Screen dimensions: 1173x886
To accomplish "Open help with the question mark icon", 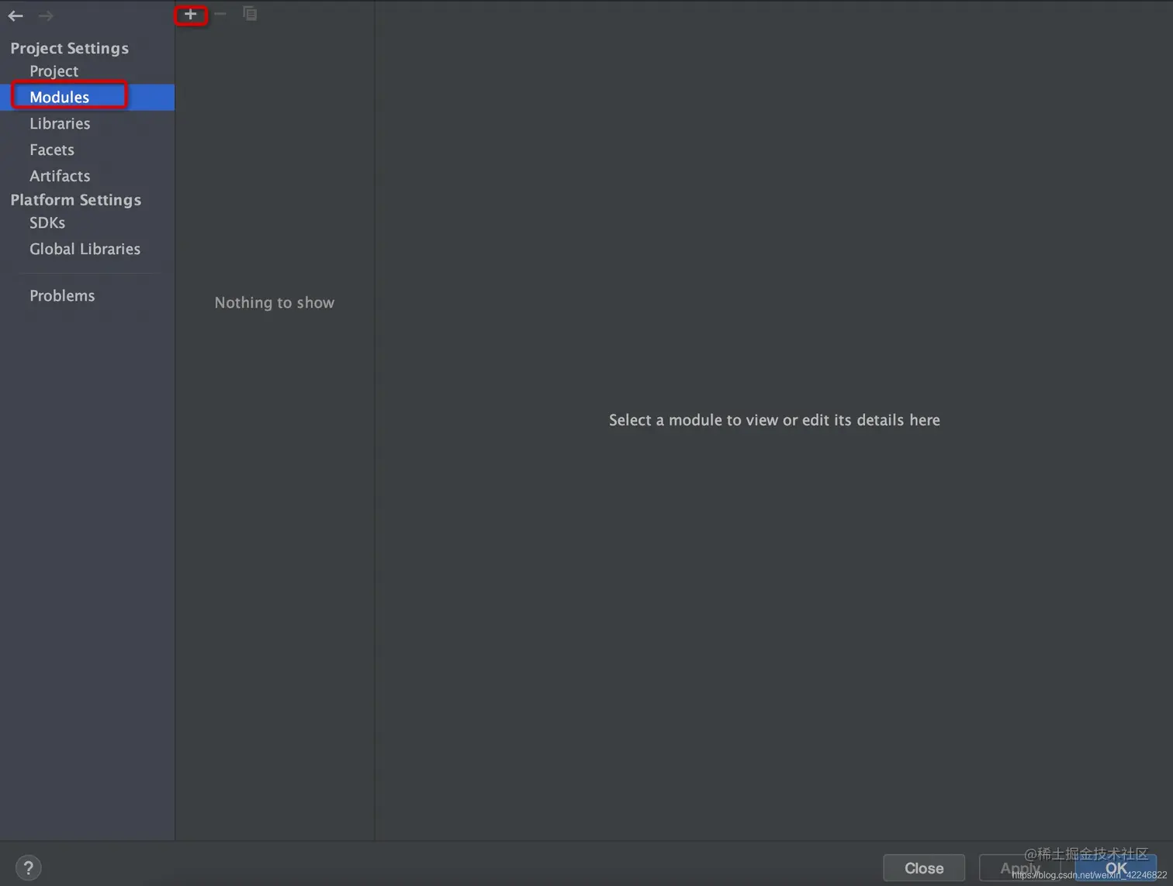I will point(28,867).
